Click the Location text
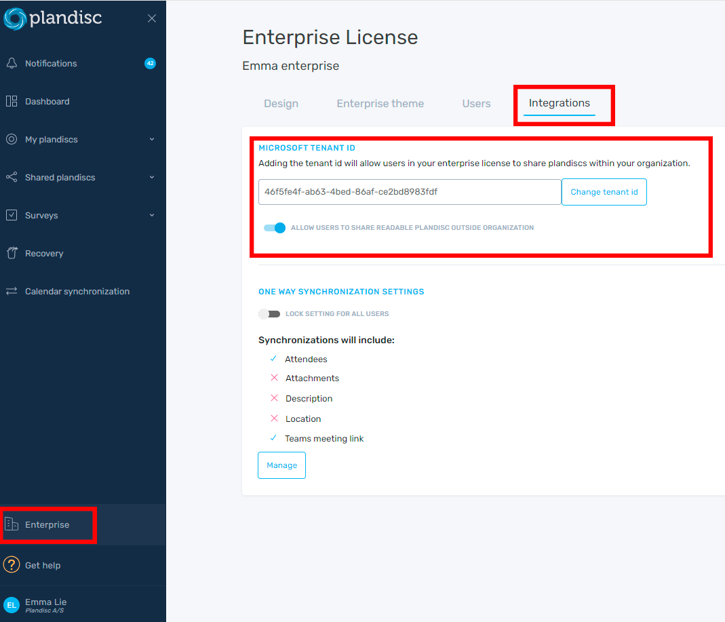This screenshot has height=622, width=725. click(303, 419)
